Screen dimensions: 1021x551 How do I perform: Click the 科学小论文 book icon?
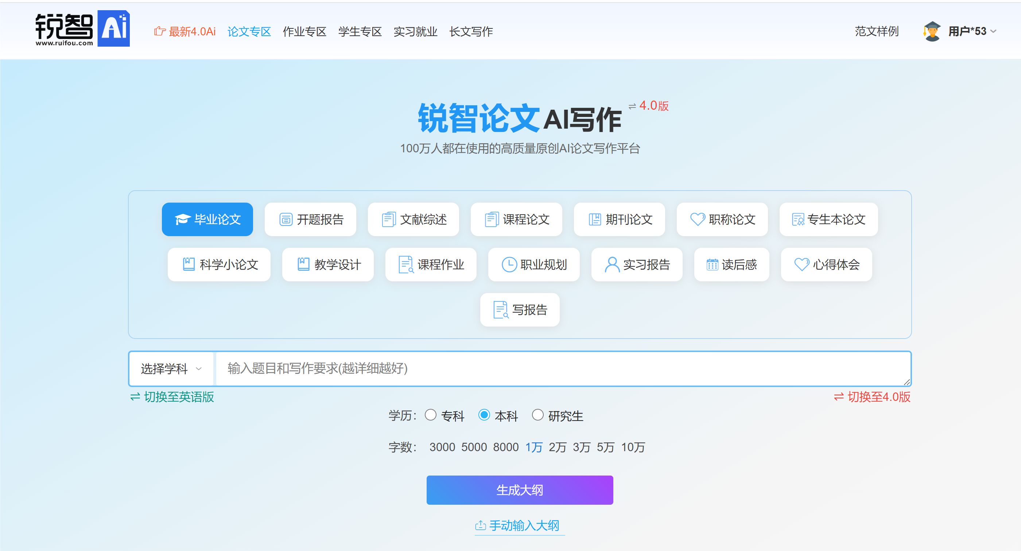189,264
